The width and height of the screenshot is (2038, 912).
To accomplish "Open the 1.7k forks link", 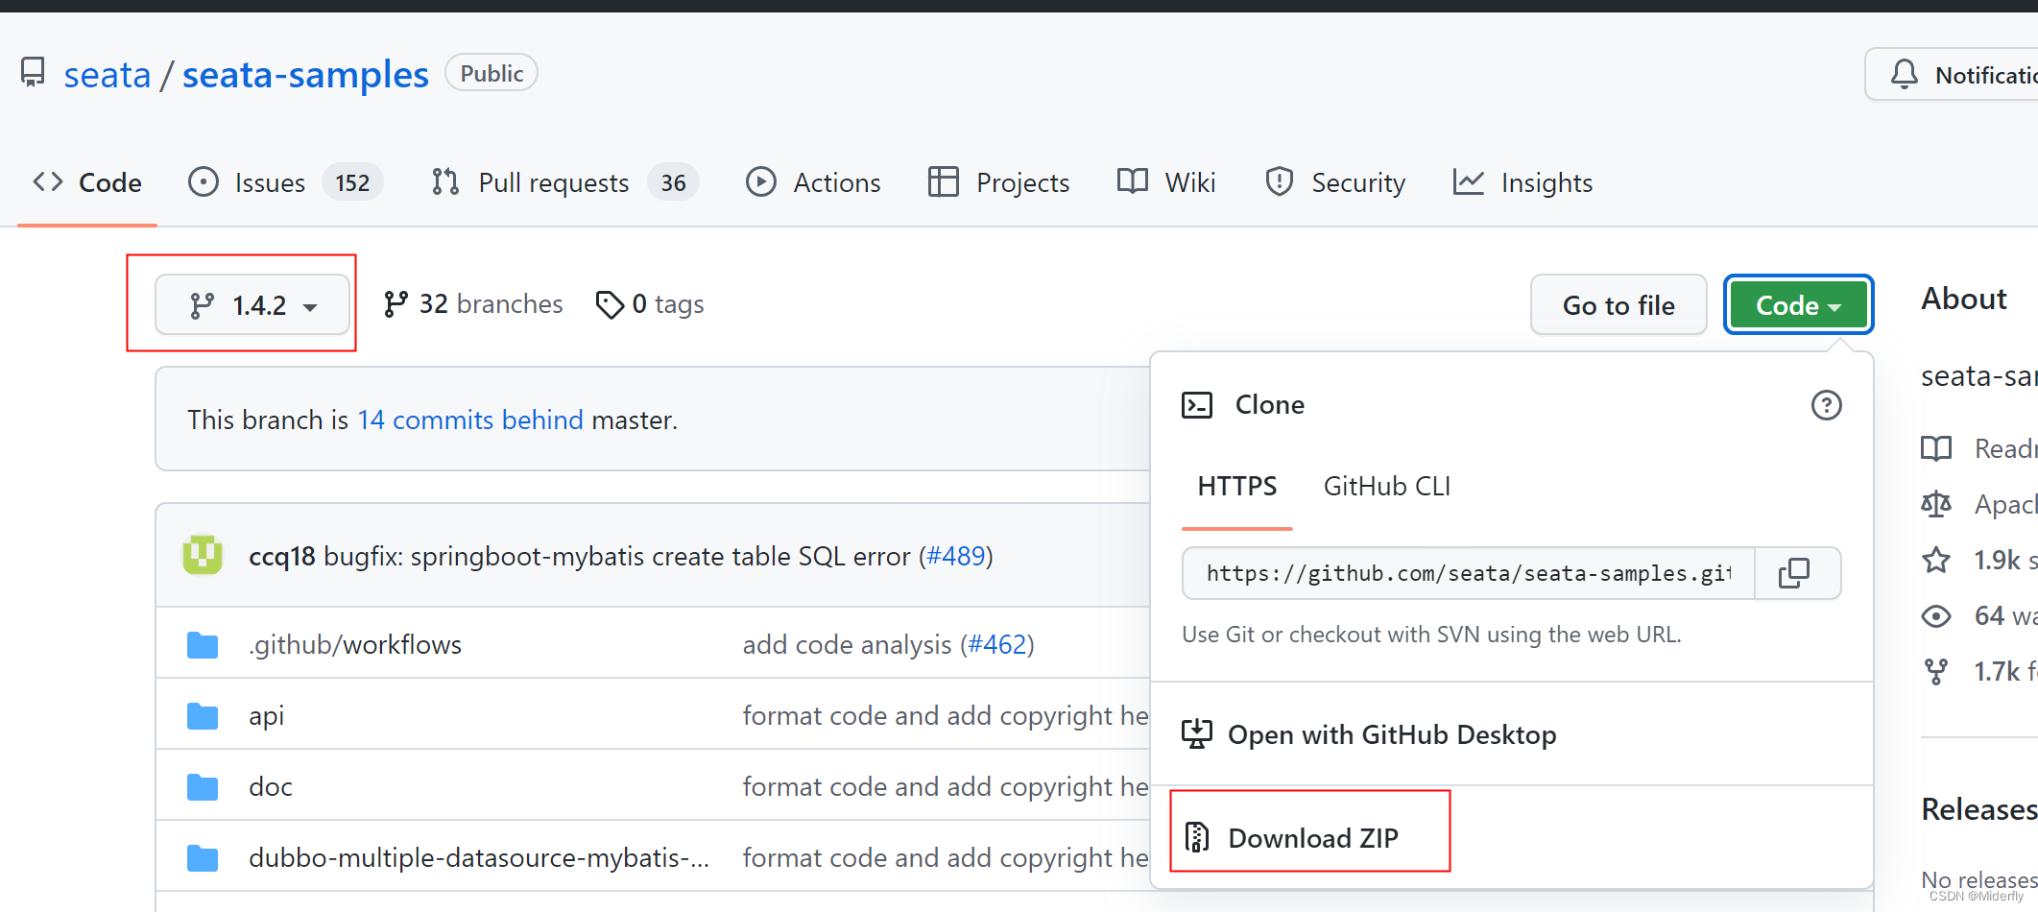I will point(1978,671).
